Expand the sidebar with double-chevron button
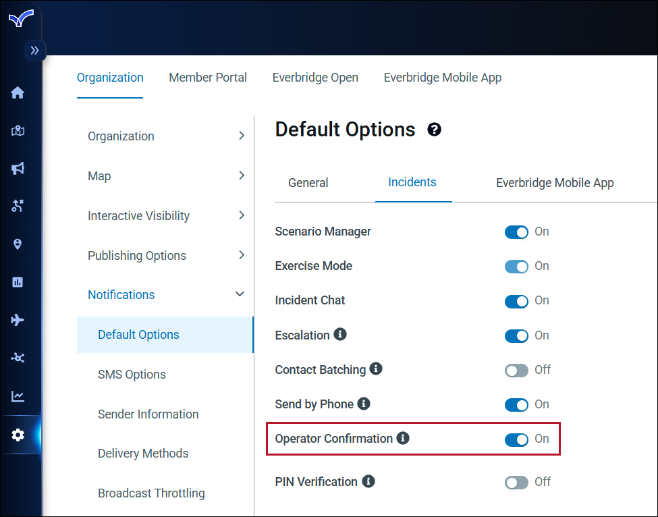 34,51
